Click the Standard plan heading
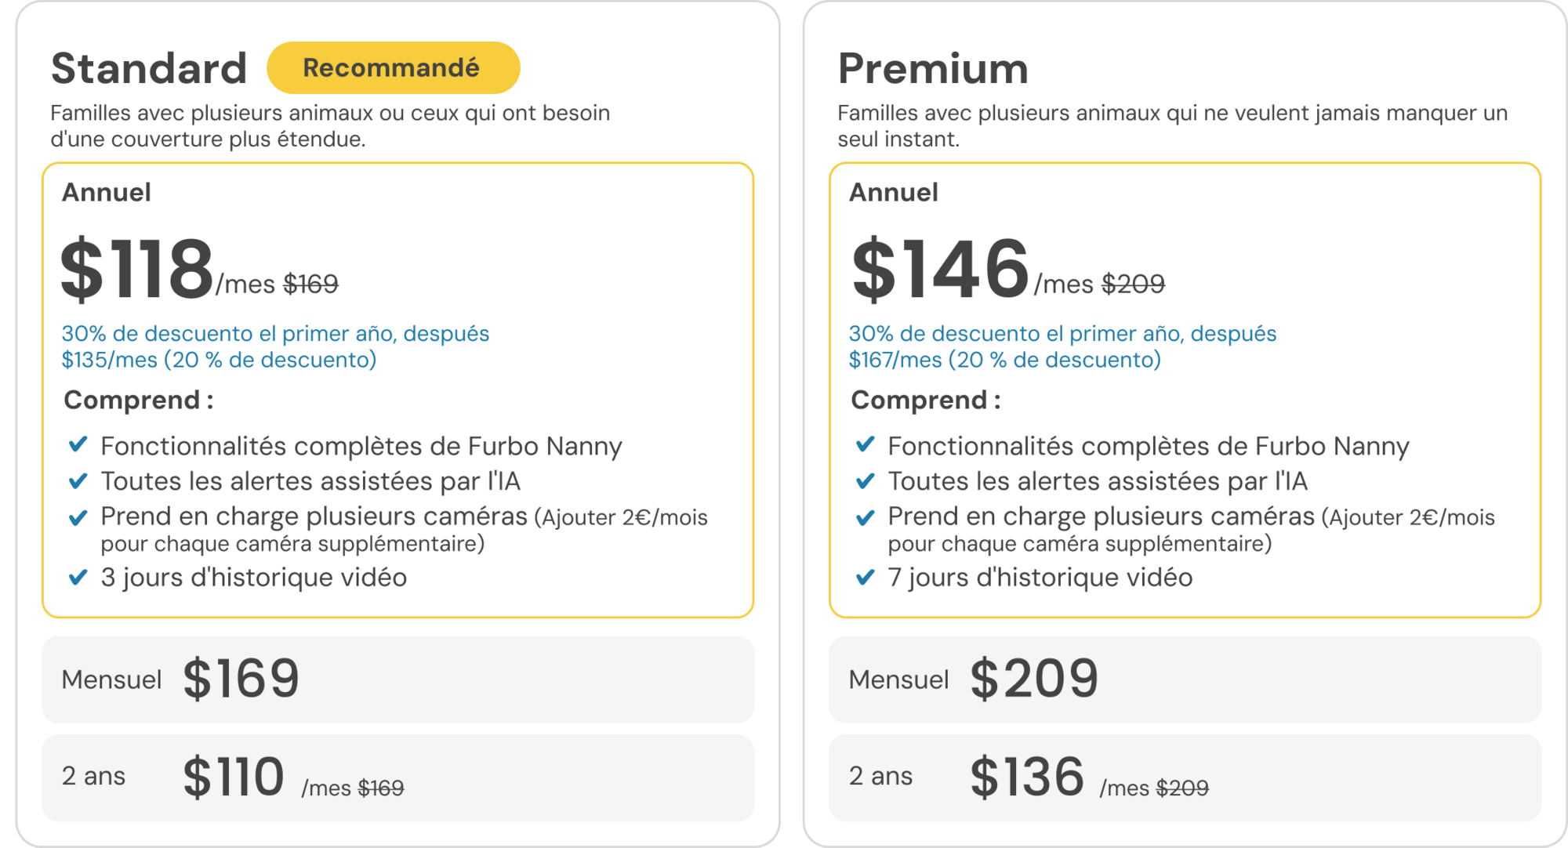1568x848 pixels. 149,68
